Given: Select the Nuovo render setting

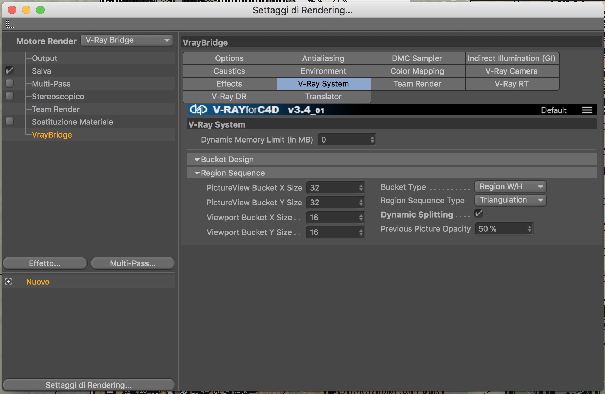Looking at the screenshot, I should click(x=38, y=282).
